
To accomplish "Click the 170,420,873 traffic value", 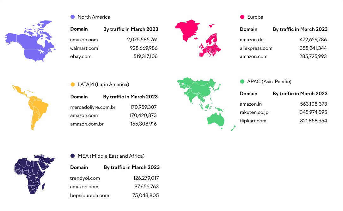I will pos(143,115).
